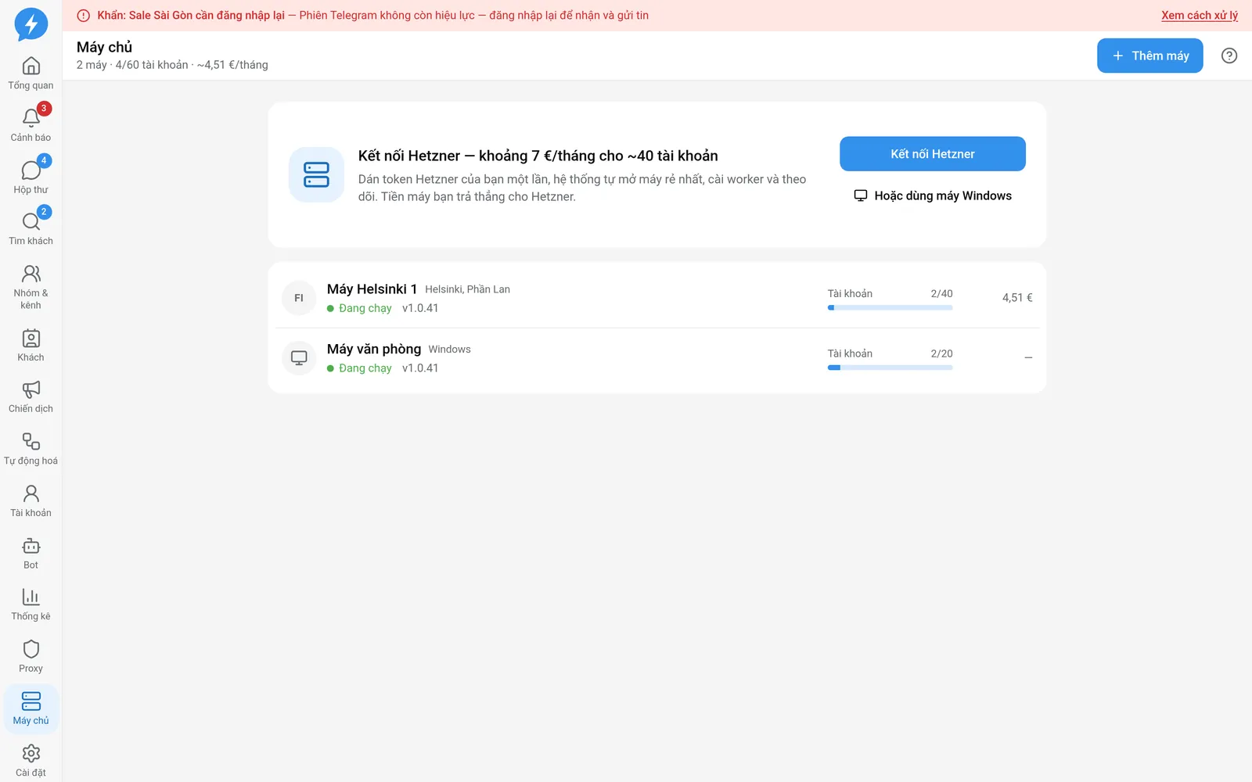Open Nhóm & kênh in sidebar
The width and height of the screenshot is (1252, 782).
31,286
